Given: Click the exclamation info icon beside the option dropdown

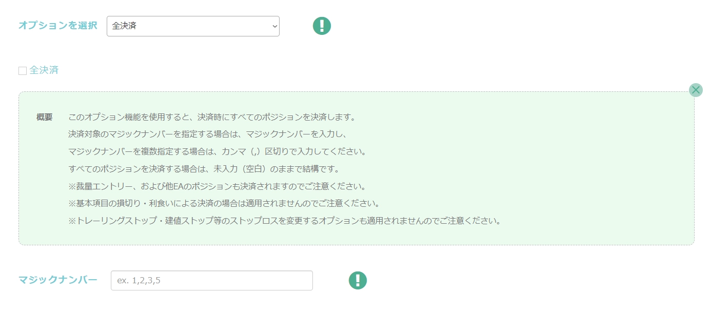Looking at the screenshot, I should (x=321, y=25).
